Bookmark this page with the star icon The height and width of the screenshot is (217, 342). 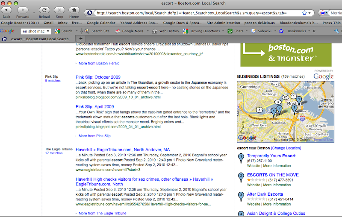[x=304, y=13]
